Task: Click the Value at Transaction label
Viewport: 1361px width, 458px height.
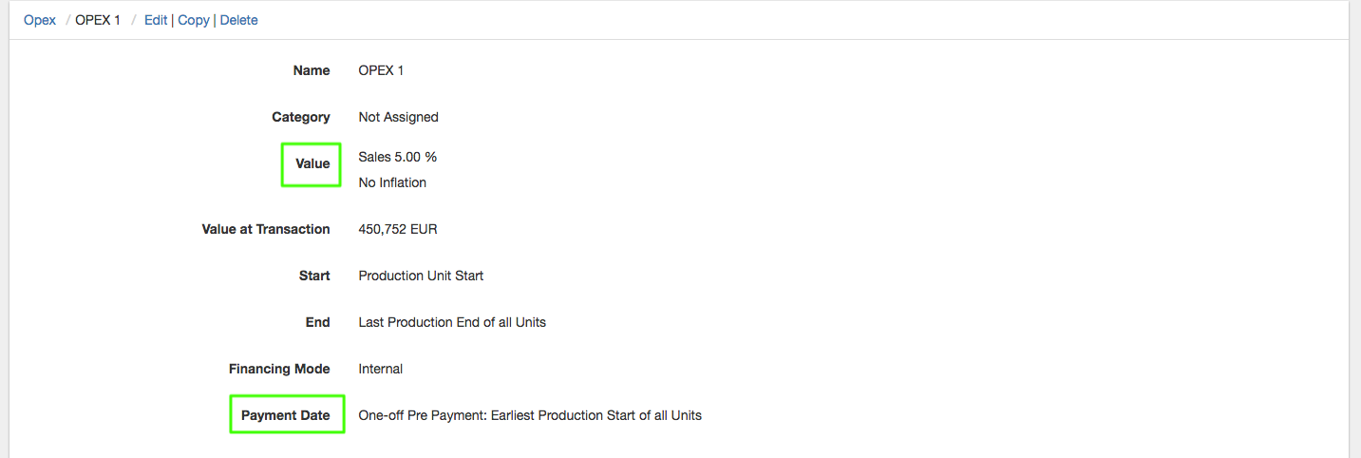Action: [266, 229]
